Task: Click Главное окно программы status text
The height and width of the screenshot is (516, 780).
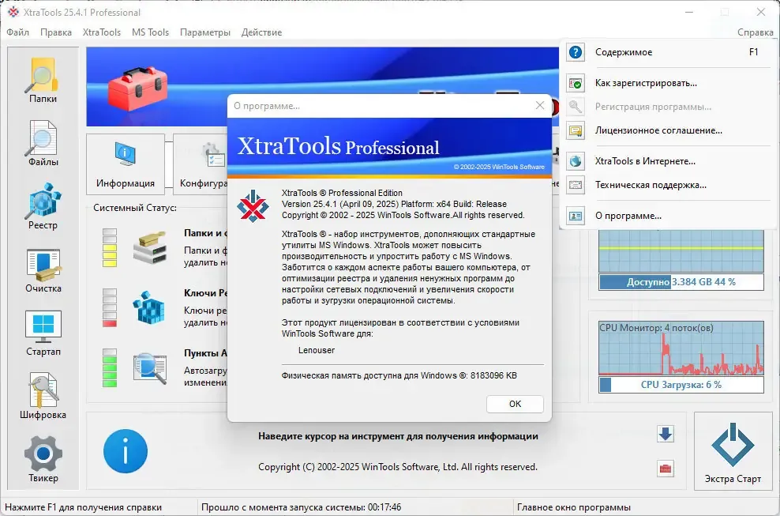Action: click(574, 507)
